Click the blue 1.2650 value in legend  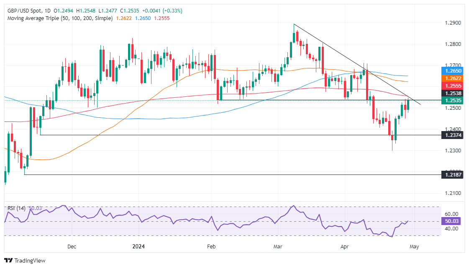click(x=144, y=18)
